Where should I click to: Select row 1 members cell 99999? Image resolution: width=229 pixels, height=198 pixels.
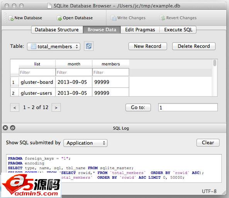click(111, 82)
